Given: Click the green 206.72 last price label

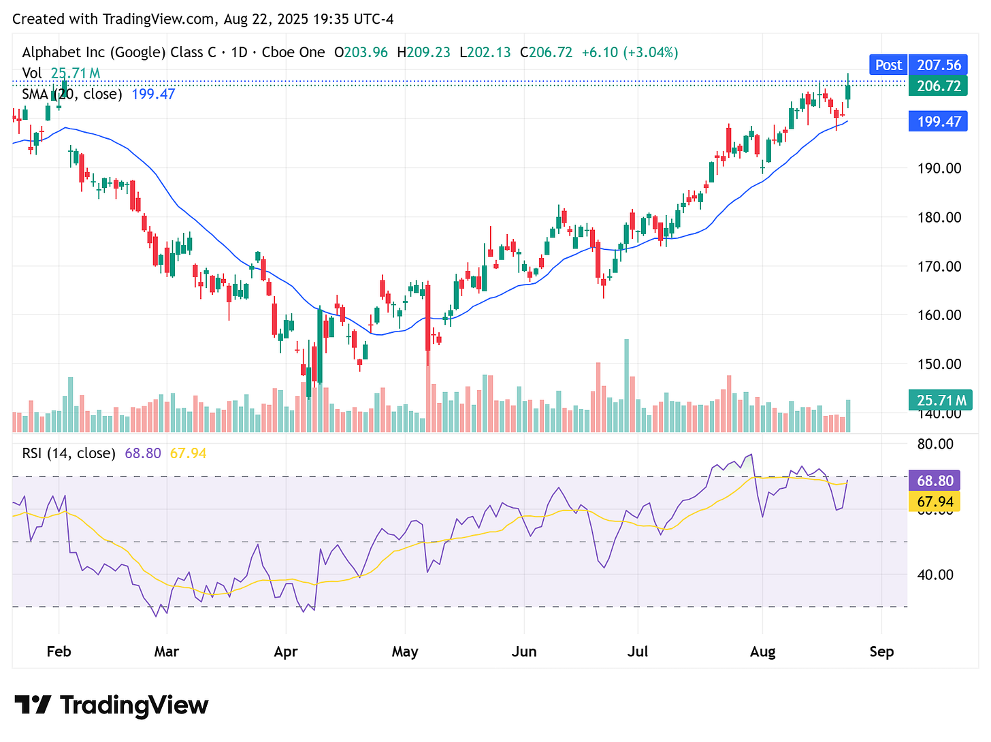Looking at the screenshot, I should click(x=938, y=86).
